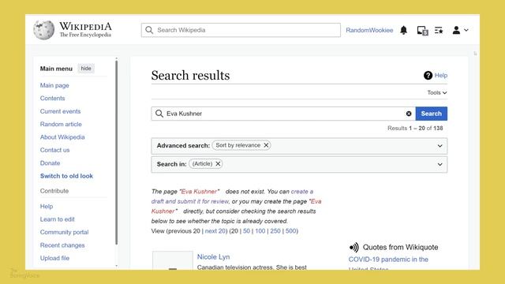Open a Random article

pyautogui.click(x=61, y=125)
